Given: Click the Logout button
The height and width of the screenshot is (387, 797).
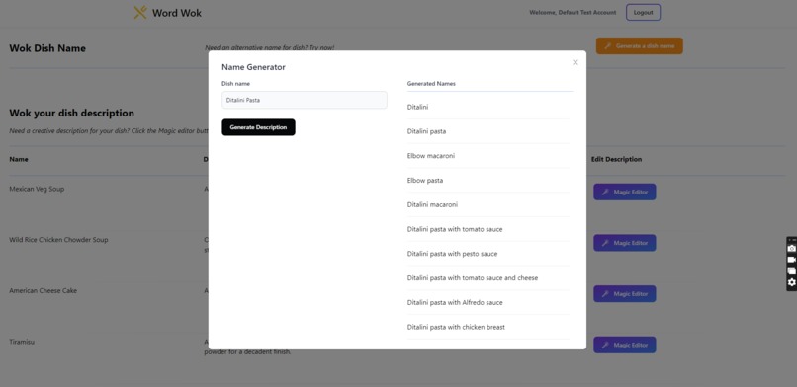Looking at the screenshot, I should [643, 12].
